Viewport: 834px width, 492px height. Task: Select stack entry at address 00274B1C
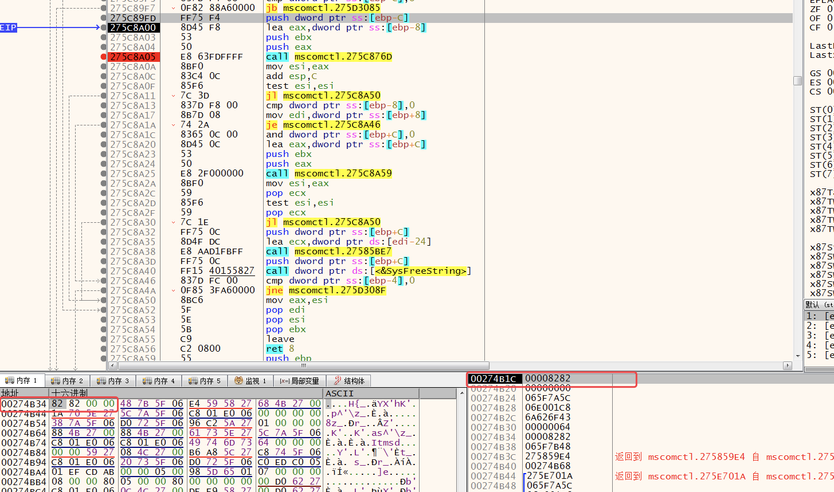494,379
